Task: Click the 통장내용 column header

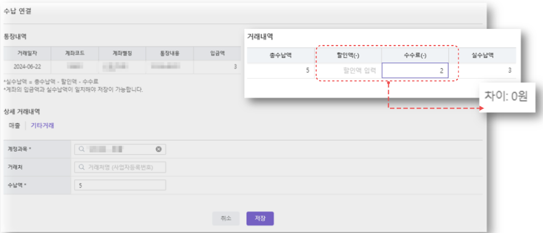Action: (x=170, y=53)
